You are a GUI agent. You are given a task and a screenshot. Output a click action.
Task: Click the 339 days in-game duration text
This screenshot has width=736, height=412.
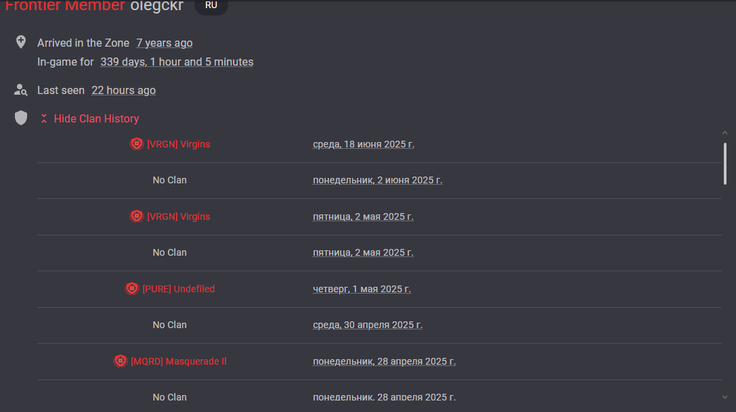coord(177,62)
